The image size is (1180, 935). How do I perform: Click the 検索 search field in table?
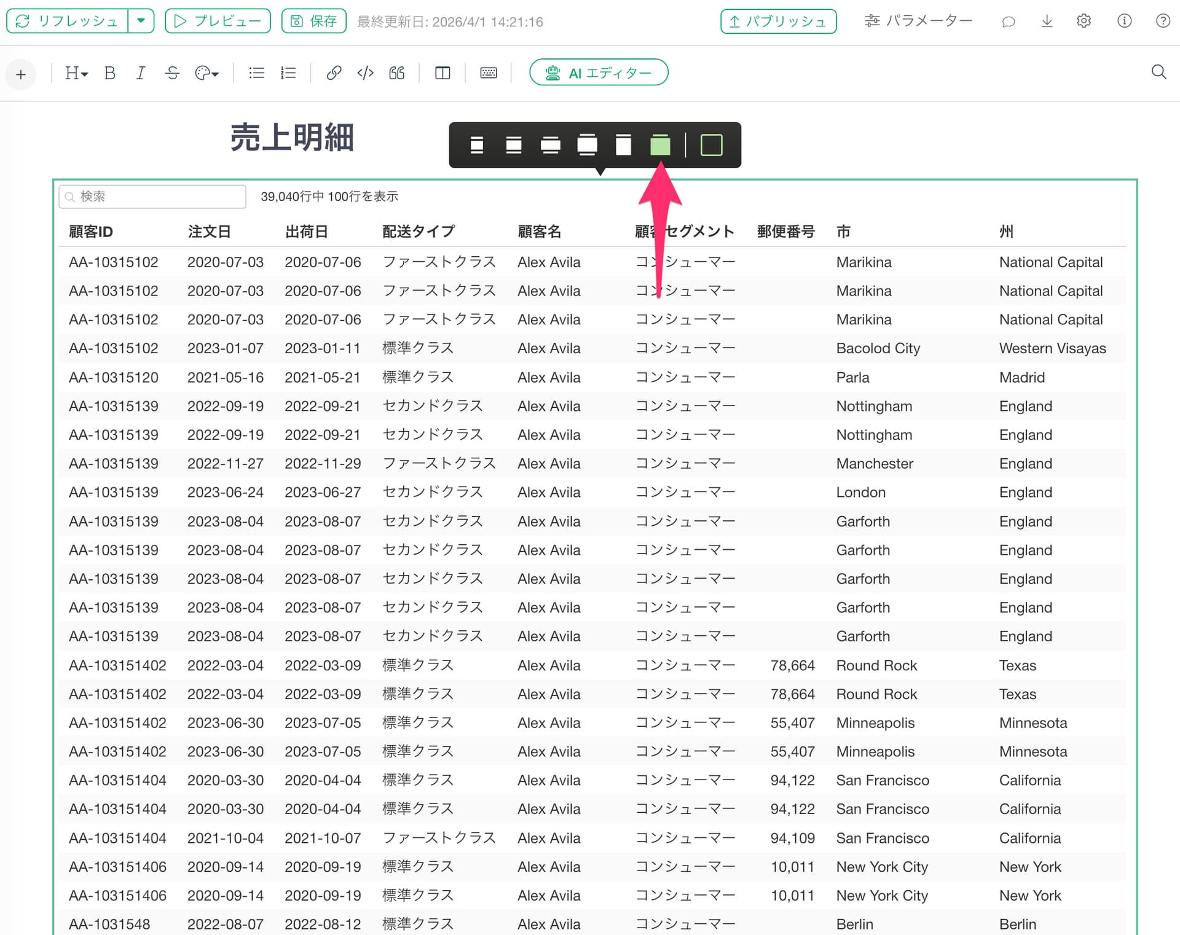pos(154,197)
